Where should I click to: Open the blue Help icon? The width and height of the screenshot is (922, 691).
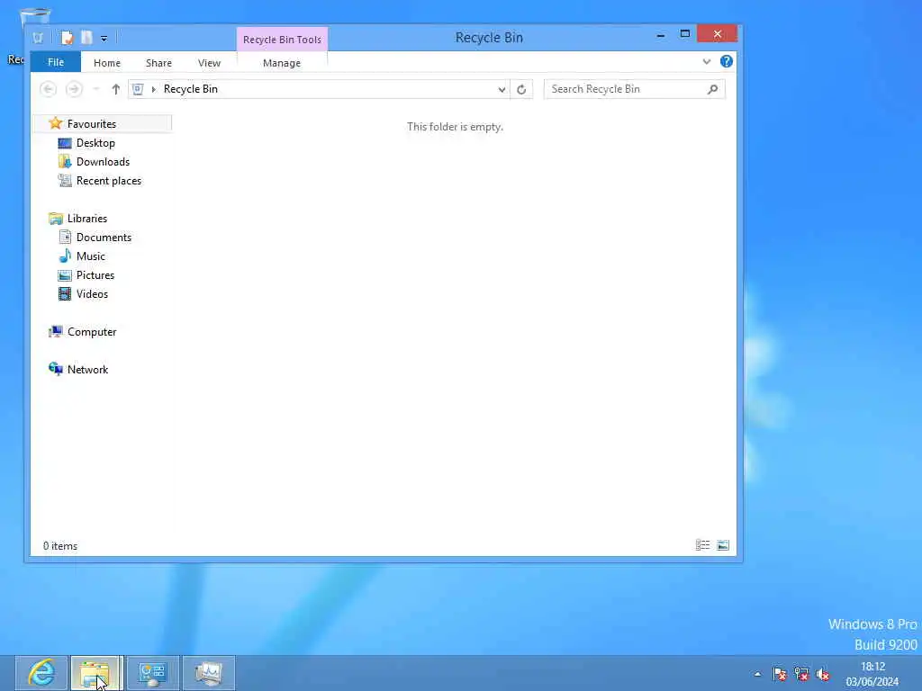click(727, 61)
